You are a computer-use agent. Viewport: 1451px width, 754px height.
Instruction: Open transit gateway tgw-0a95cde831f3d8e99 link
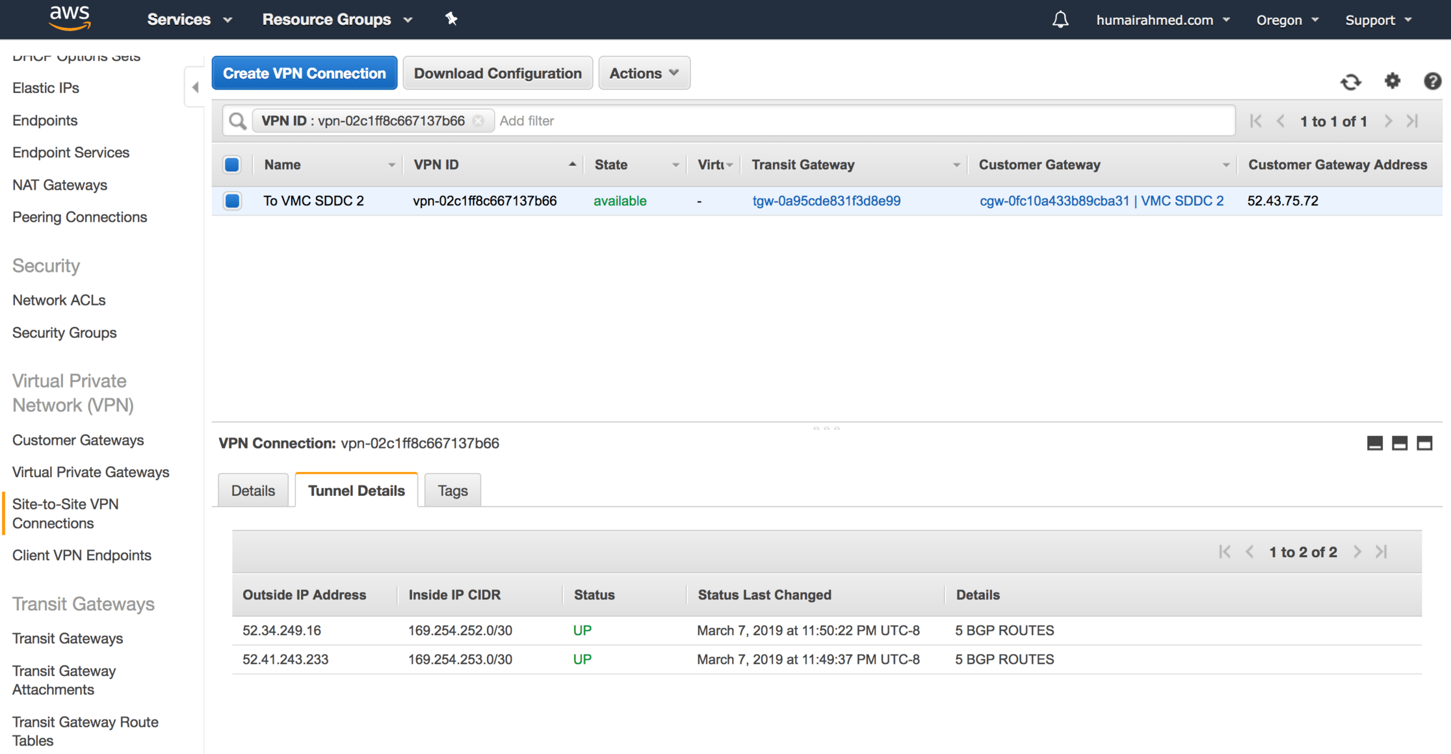click(x=826, y=201)
